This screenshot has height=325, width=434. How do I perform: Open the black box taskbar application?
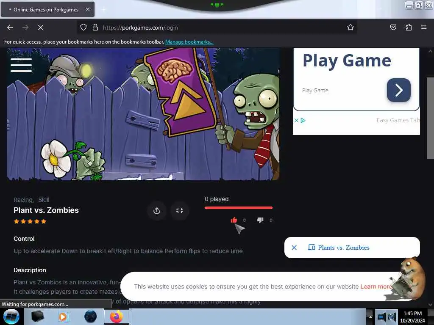click(37, 317)
